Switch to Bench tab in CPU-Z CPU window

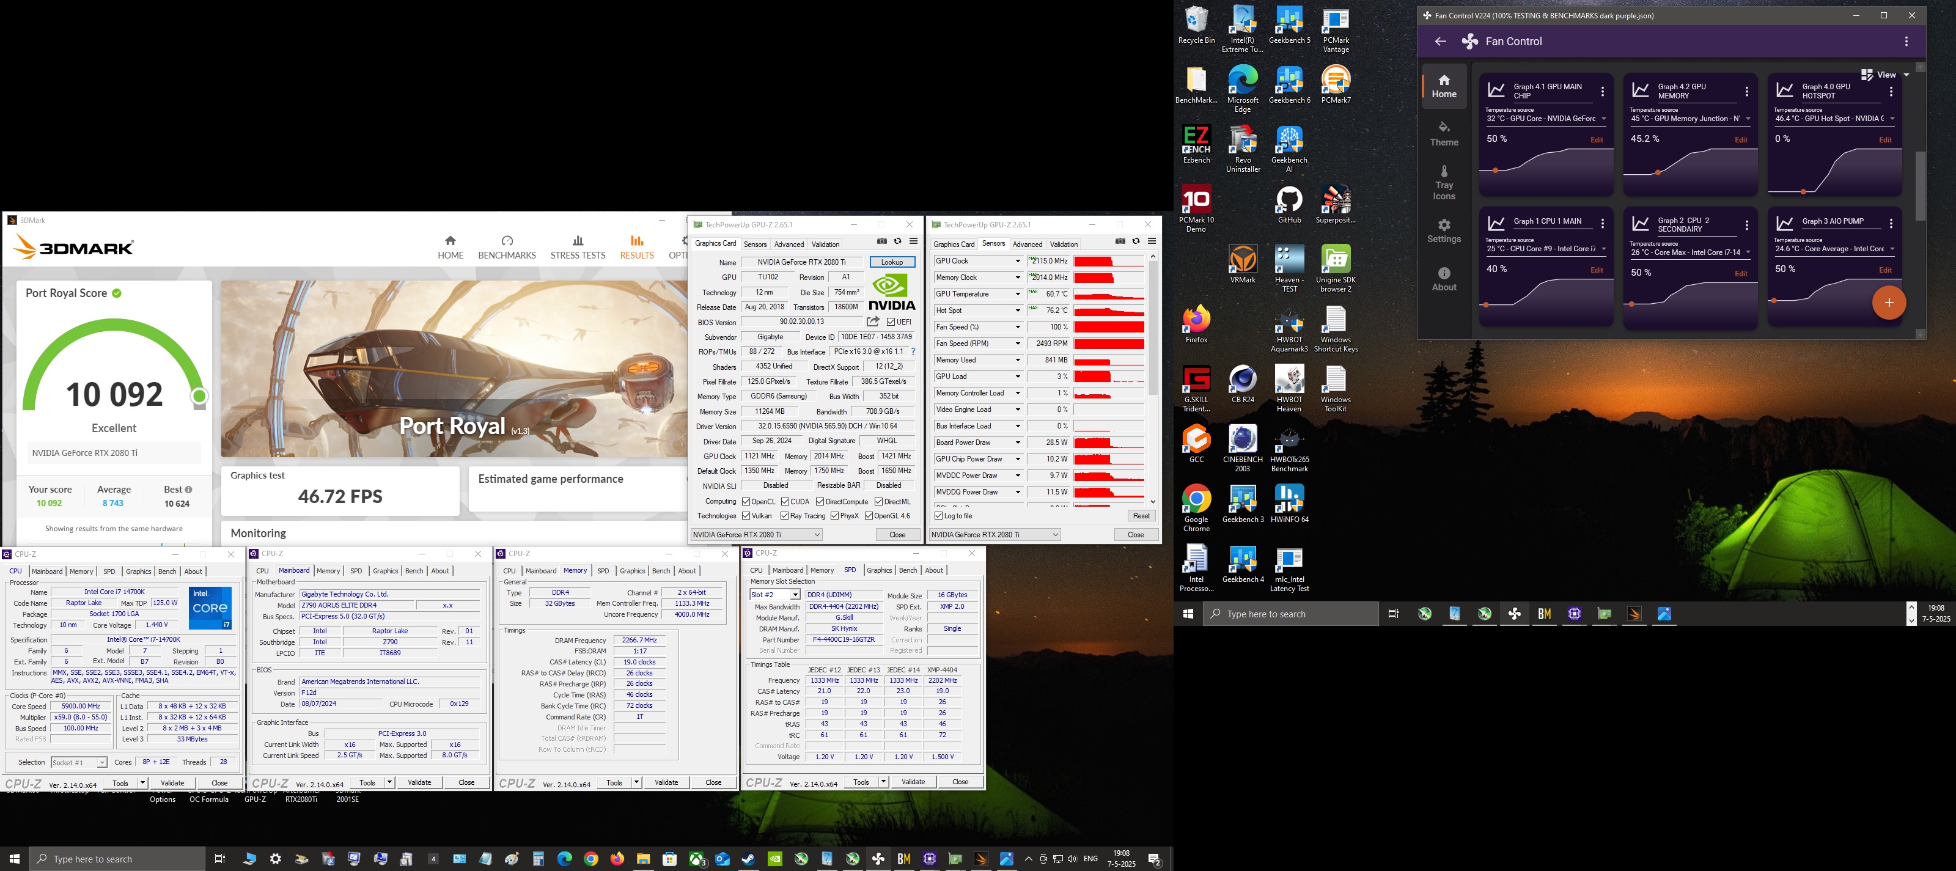pyautogui.click(x=167, y=571)
